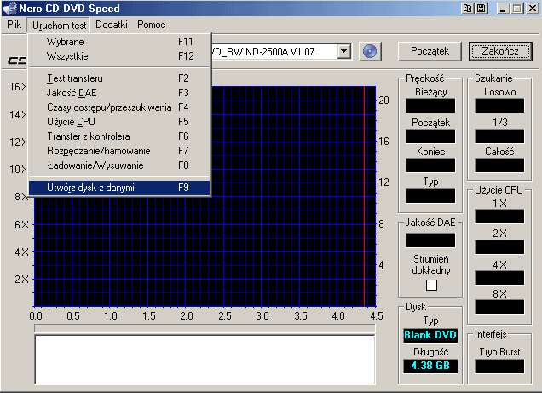The width and height of the screenshot is (542, 393).
Task: Click the Nero application icon in title bar
Action: (9, 8)
